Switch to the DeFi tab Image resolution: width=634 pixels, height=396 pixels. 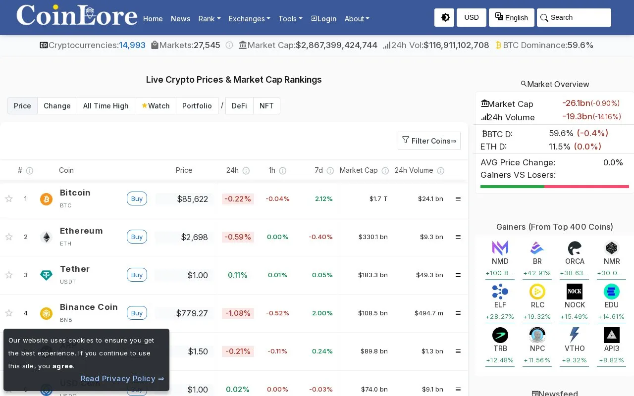(239, 106)
